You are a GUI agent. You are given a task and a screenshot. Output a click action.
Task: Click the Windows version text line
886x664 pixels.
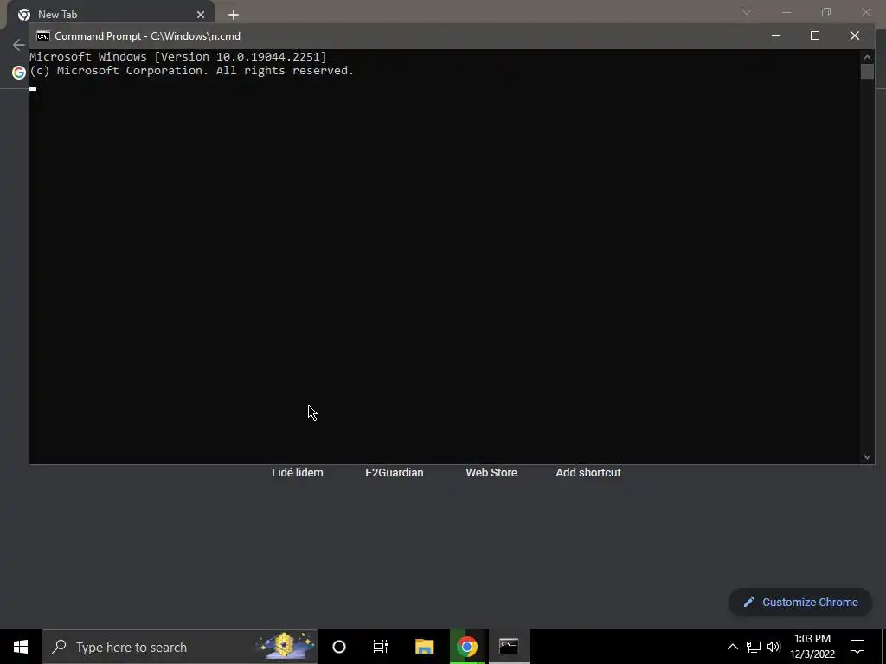coord(178,56)
